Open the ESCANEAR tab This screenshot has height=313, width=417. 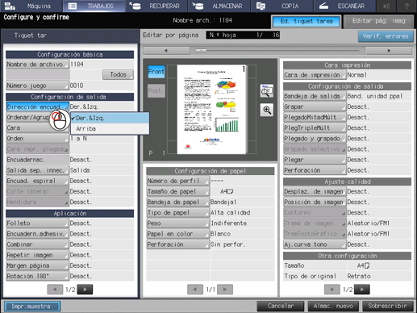coord(344,6)
